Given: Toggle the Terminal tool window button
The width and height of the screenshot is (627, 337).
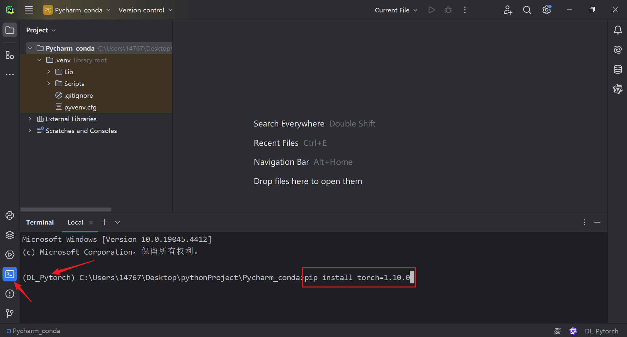Looking at the screenshot, I should tap(10, 274).
